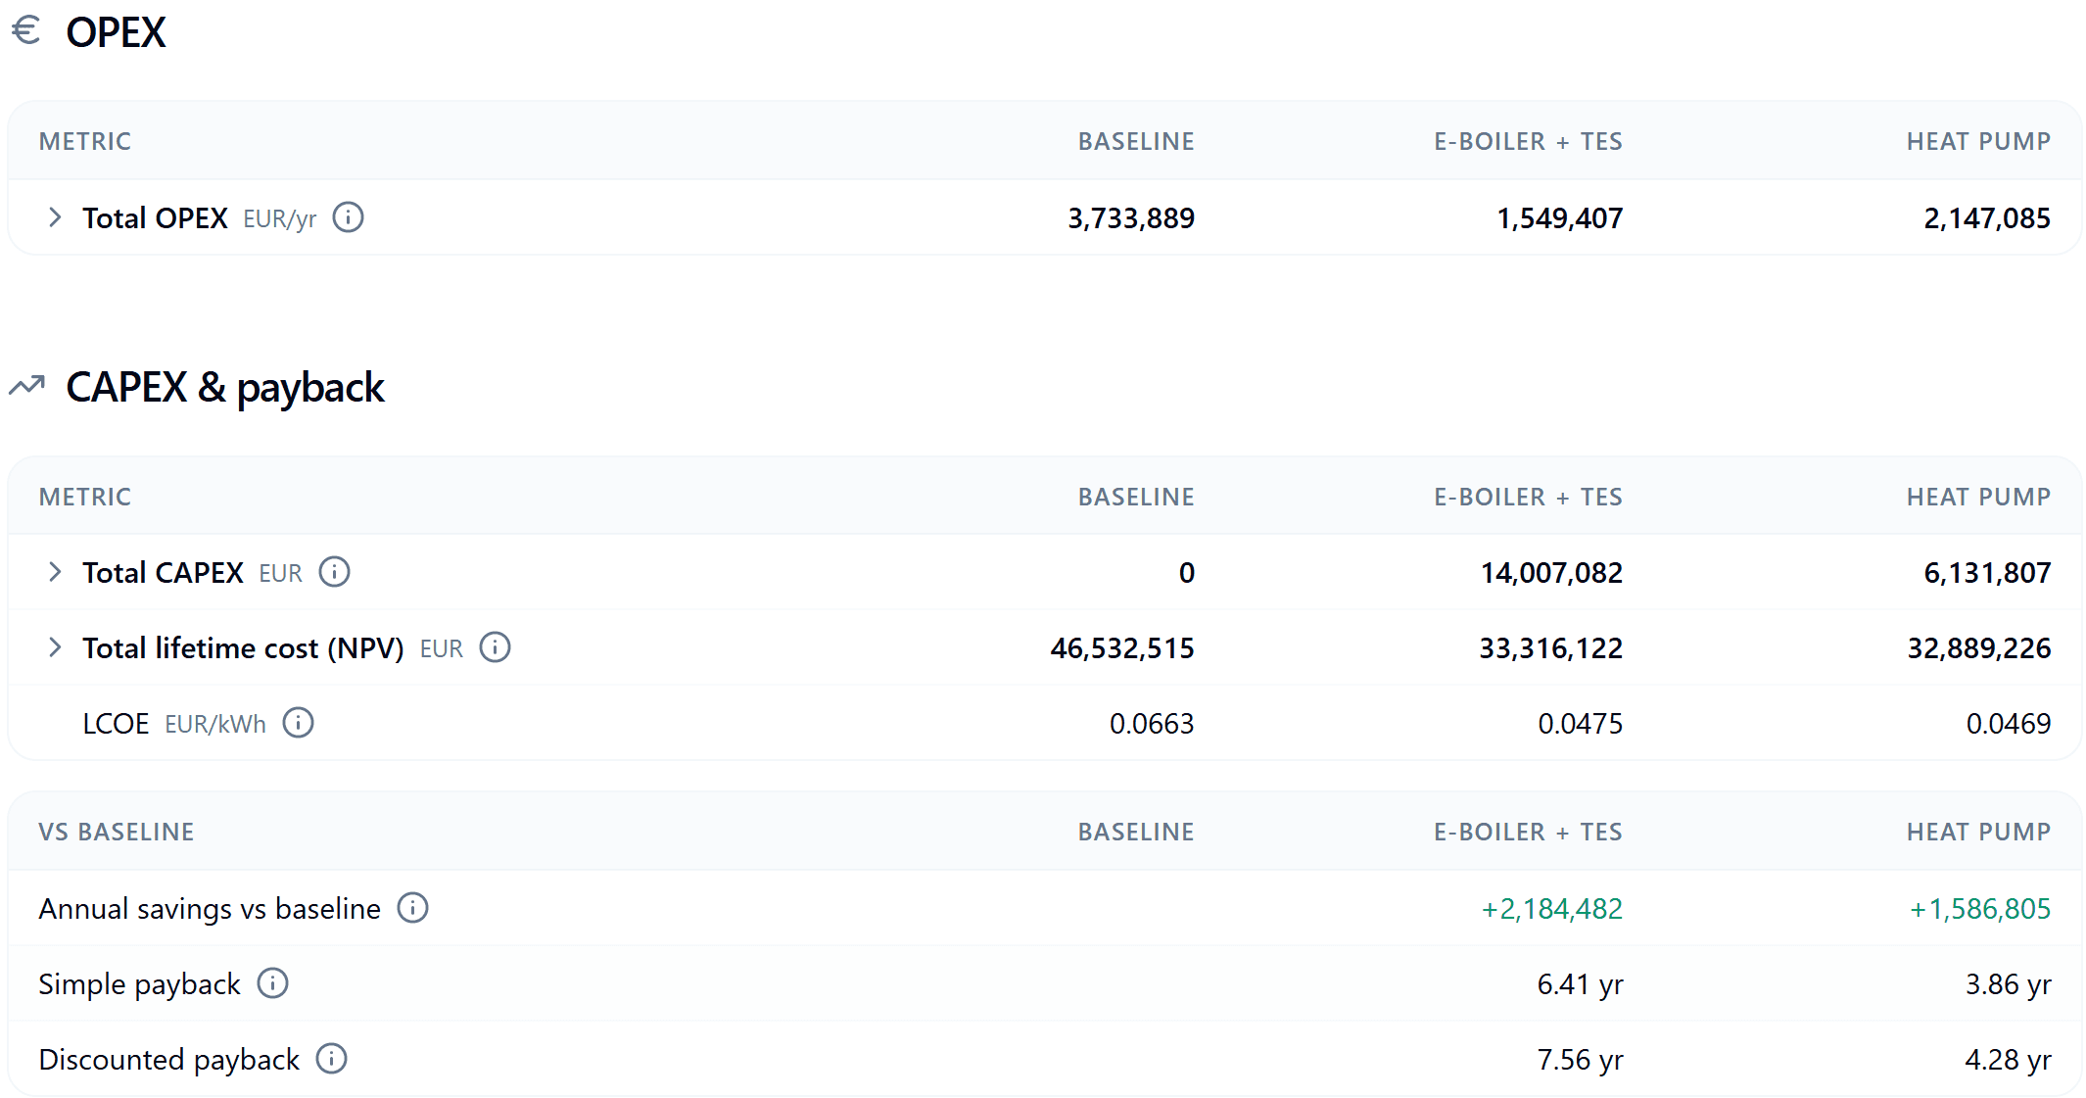Click E-Boiler LCOE value 0.0475
The width and height of the screenshot is (2086, 1098).
[1581, 724]
